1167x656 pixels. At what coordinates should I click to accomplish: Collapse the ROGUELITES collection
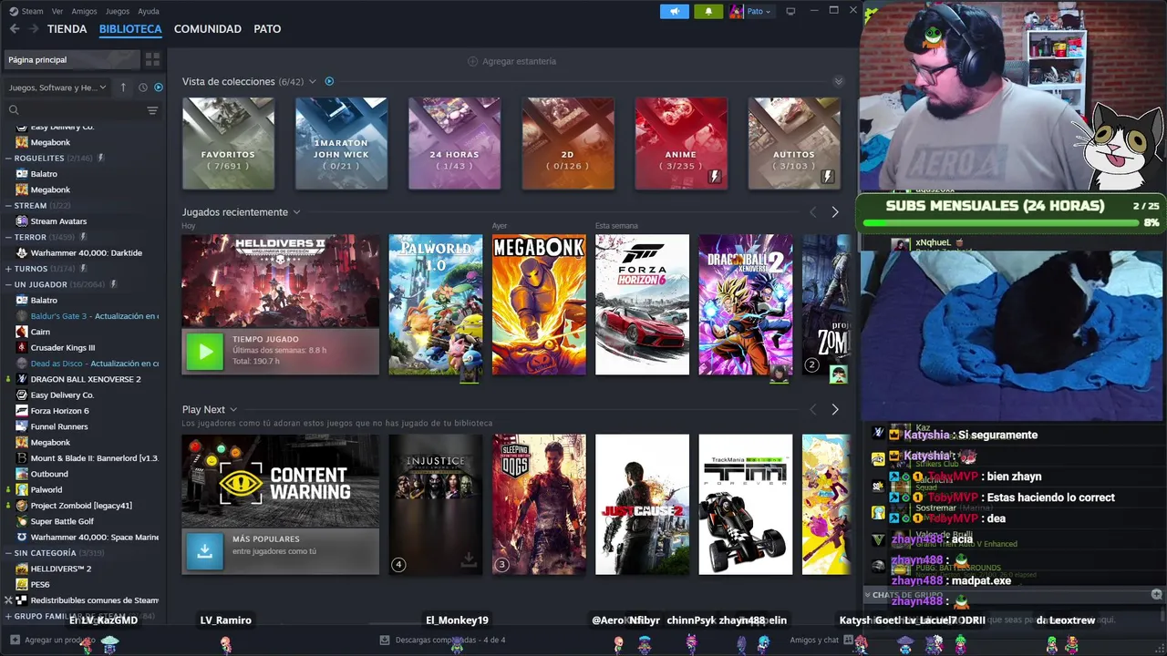pos(9,159)
